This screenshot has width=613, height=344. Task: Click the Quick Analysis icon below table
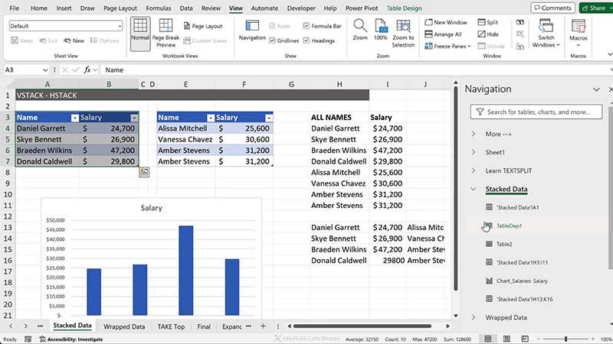click(144, 171)
